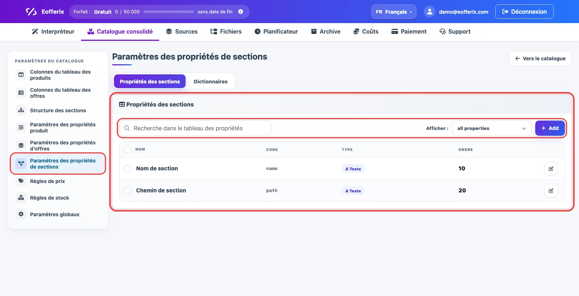Viewport: 579px width, 296px height.
Task: Open the Interpréteur menu
Action: [53, 31]
